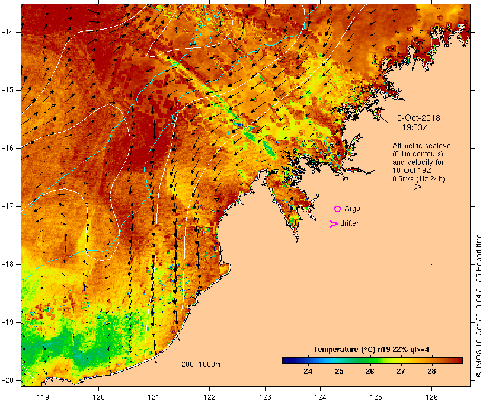This screenshot has height=403, width=486.
Task: Click the '-19' latitude axis label
Action: click(8, 323)
